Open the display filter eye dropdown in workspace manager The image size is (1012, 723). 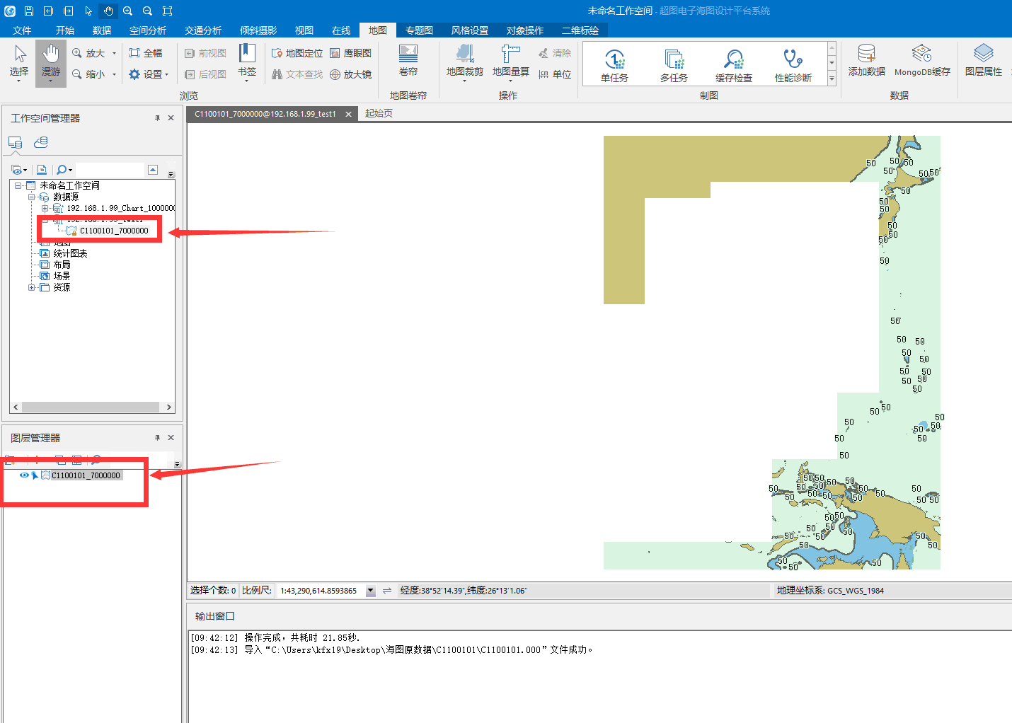point(25,170)
